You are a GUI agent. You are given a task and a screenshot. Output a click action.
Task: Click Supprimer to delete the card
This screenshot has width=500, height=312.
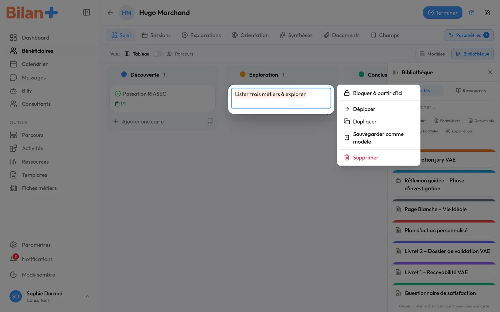[378, 158]
